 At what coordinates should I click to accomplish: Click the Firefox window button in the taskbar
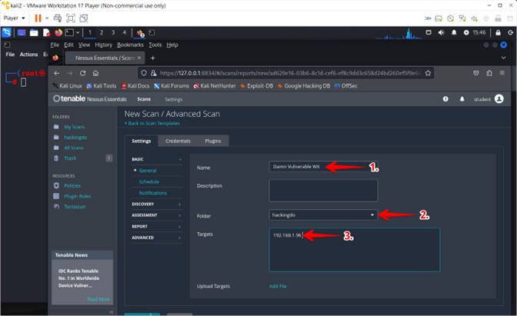[141, 32]
